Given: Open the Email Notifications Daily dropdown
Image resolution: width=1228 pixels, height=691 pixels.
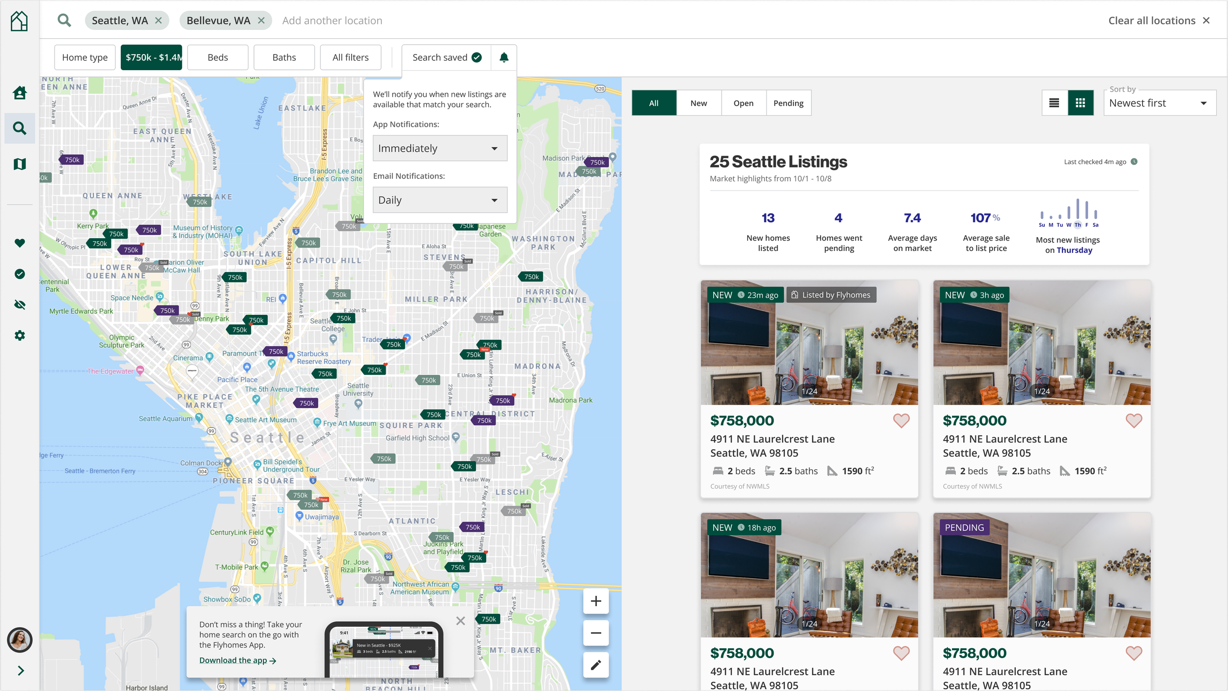Looking at the screenshot, I should 440,200.
